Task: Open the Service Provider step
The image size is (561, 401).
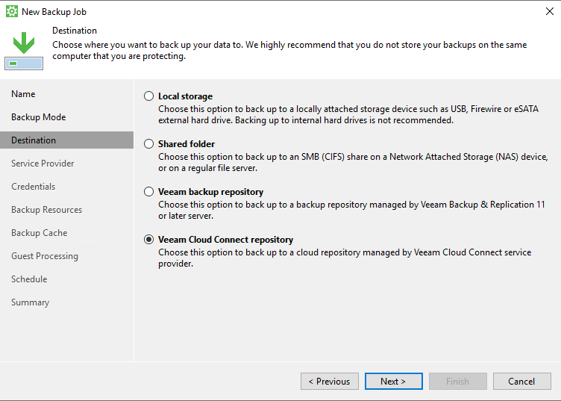Action: click(x=43, y=164)
